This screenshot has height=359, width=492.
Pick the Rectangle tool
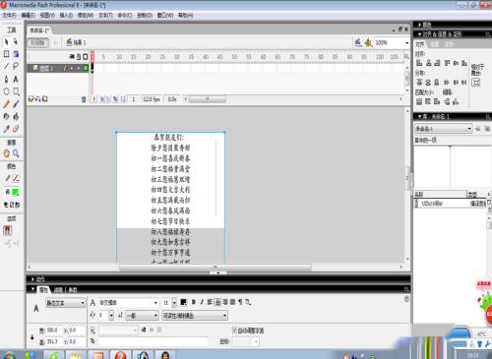tap(16, 91)
